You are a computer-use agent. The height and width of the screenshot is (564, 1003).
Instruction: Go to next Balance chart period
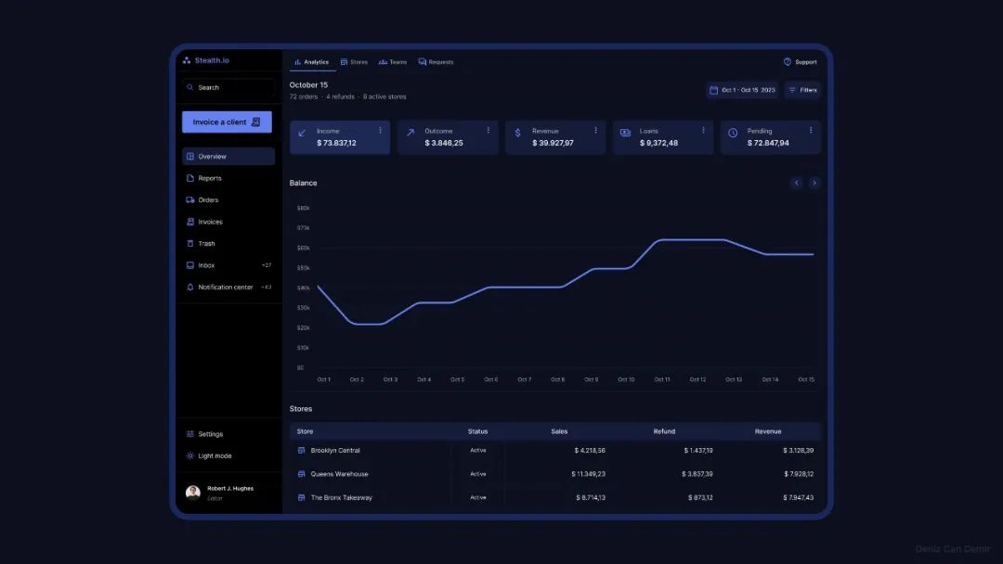(814, 183)
